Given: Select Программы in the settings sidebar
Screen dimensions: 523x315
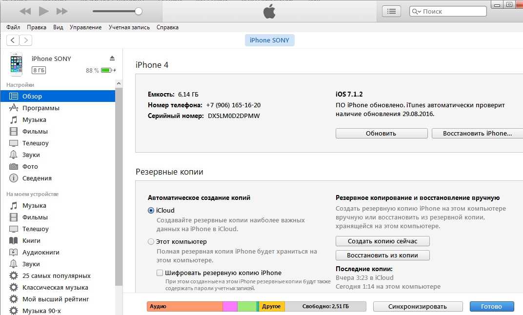Looking at the screenshot, I should pyautogui.click(x=40, y=108).
